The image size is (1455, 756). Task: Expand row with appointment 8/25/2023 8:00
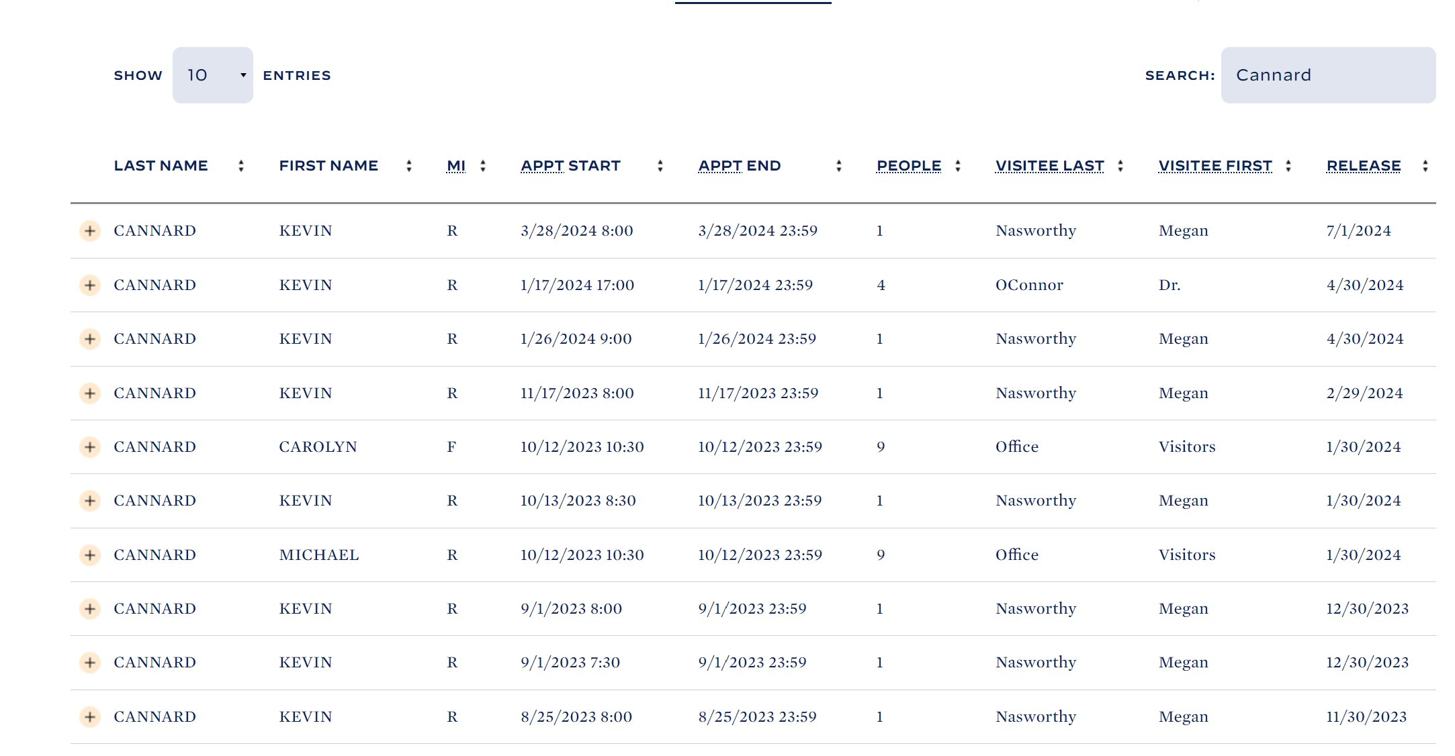point(89,717)
